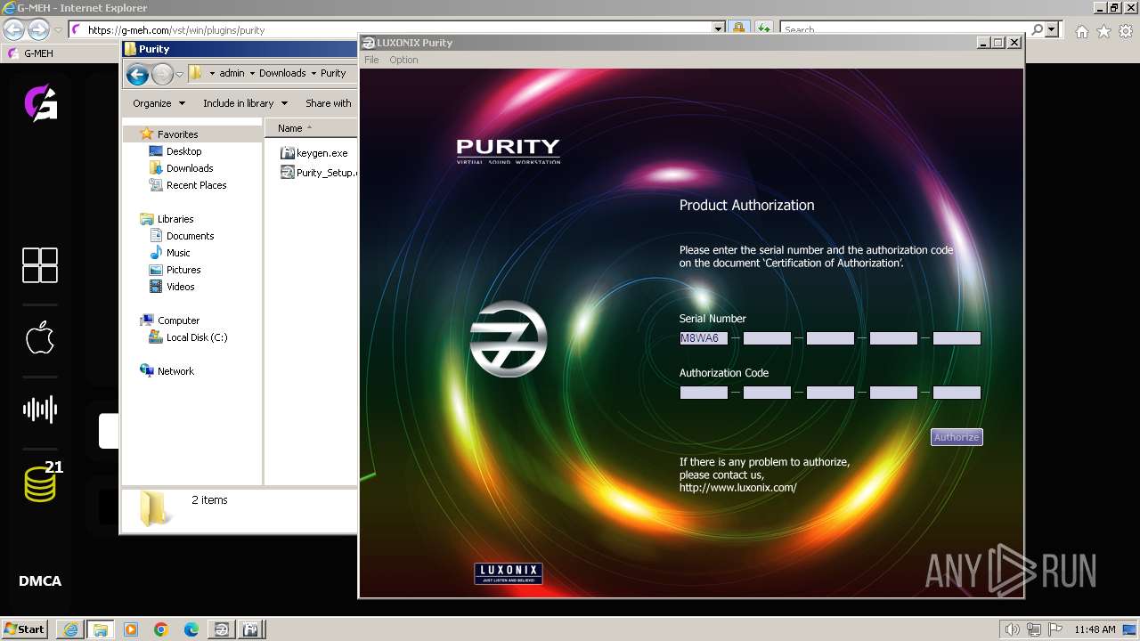Open Recent Places under Favorites
Viewport: 1140px width, 641px height.
[196, 185]
